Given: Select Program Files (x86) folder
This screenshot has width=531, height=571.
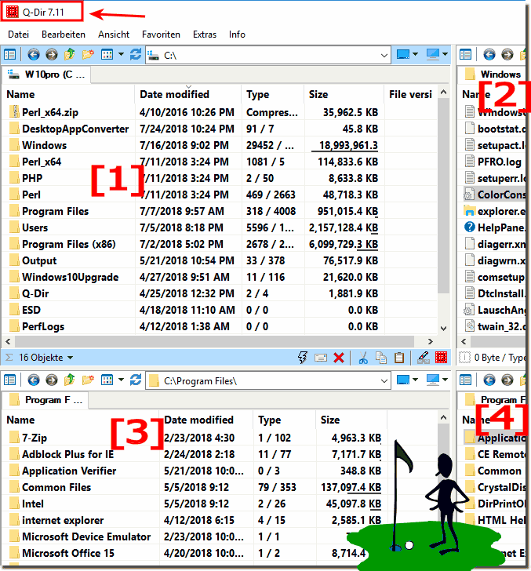Looking at the screenshot, I should tap(69, 244).
